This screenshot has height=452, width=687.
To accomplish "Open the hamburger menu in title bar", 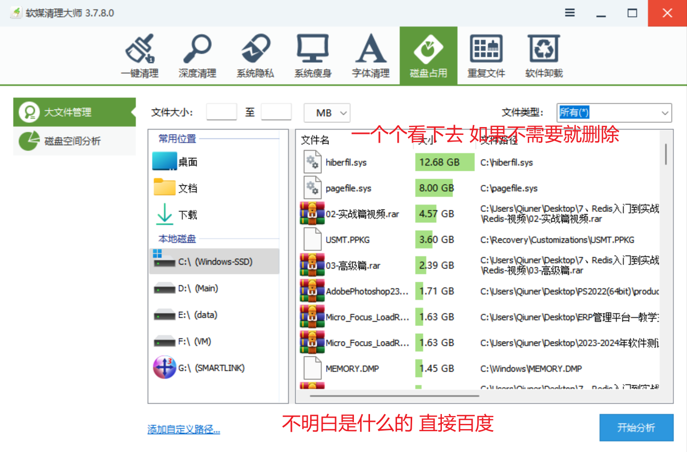I will click(x=570, y=13).
